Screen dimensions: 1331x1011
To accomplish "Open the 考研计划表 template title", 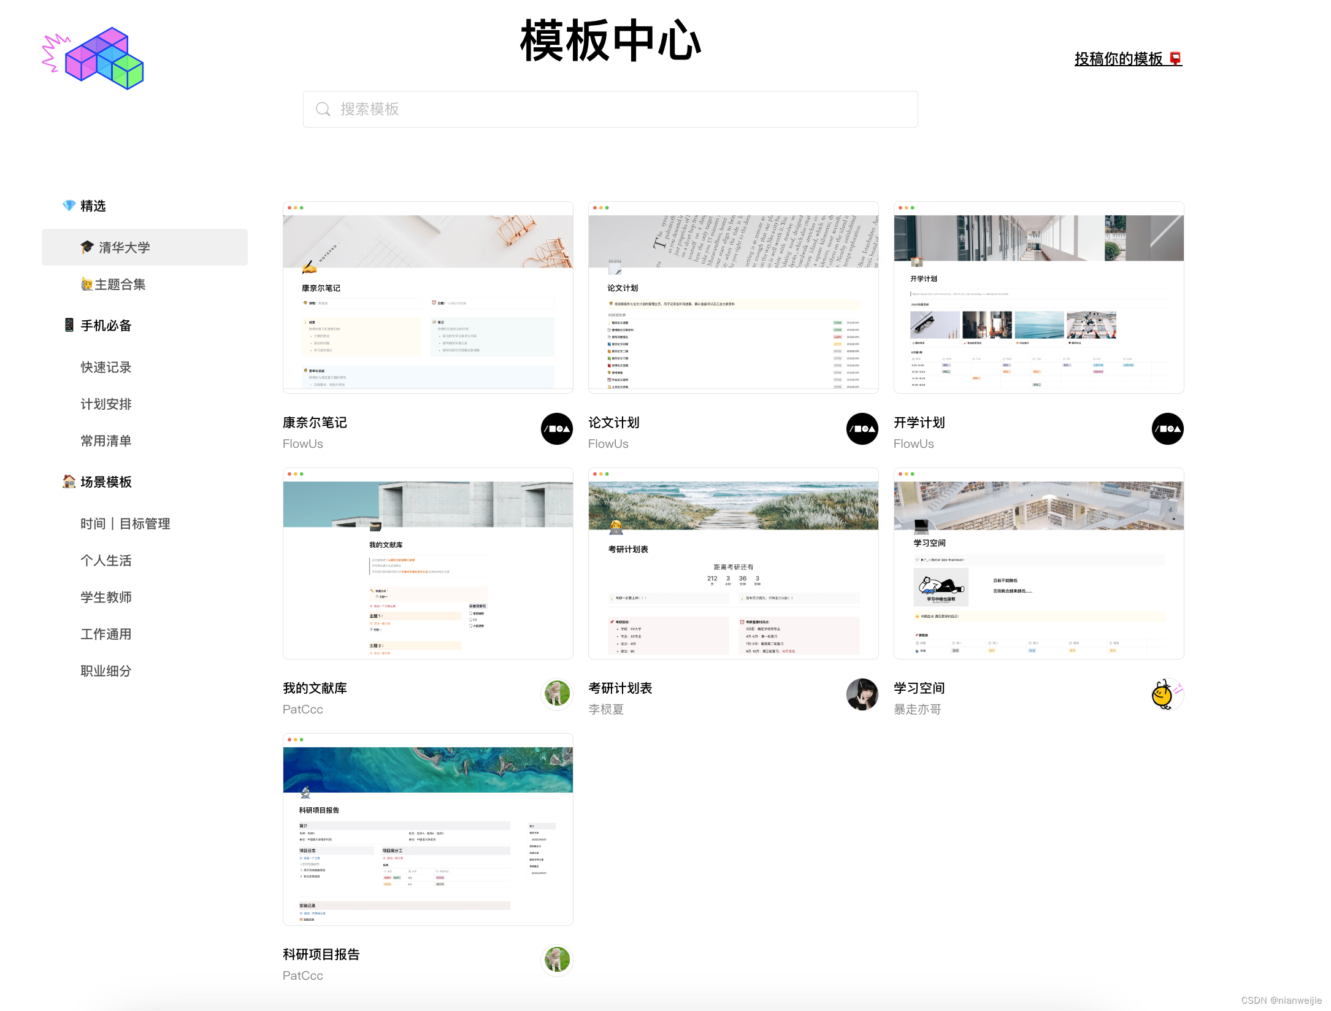I will pos(620,688).
